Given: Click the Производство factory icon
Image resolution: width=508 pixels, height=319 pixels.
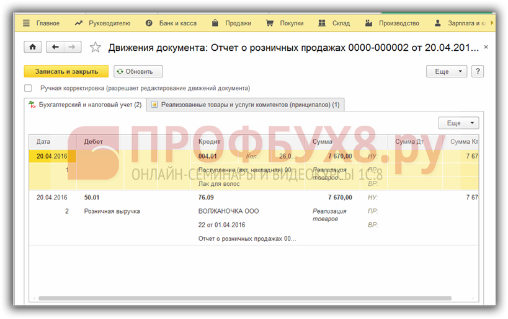Looking at the screenshot, I should [368, 23].
